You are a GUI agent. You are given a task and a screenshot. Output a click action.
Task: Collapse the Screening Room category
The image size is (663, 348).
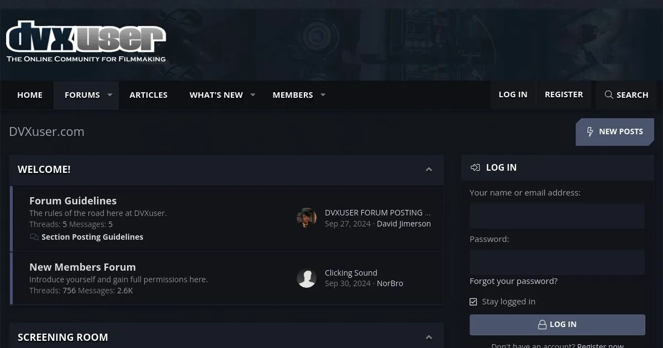click(x=429, y=338)
